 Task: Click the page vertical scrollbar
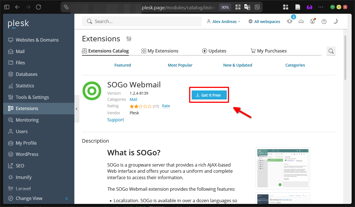345,58
